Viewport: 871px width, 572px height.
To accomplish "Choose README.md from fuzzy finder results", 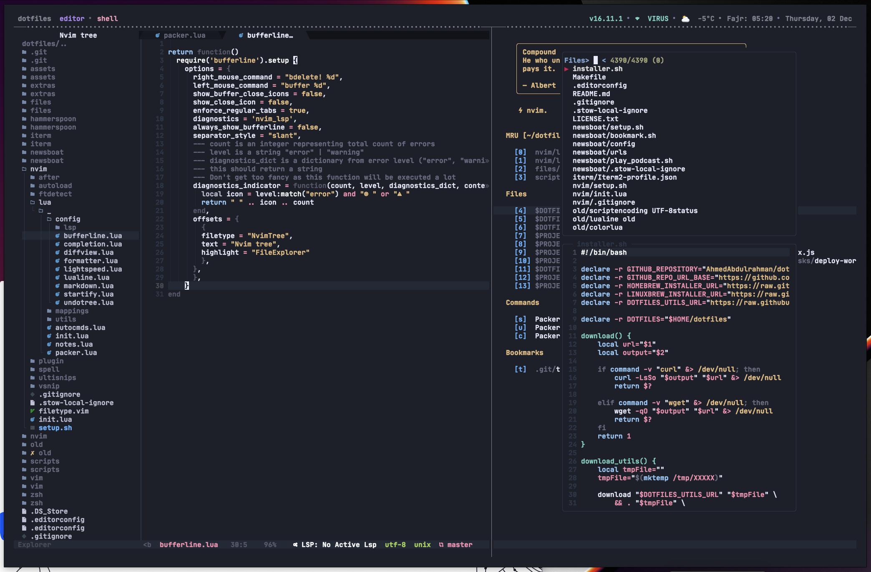I will pyautogui.click(x=591, y=94).
